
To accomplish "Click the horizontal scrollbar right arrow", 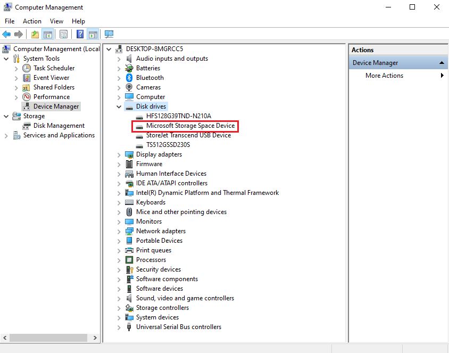I will click(x=95, y=338).
